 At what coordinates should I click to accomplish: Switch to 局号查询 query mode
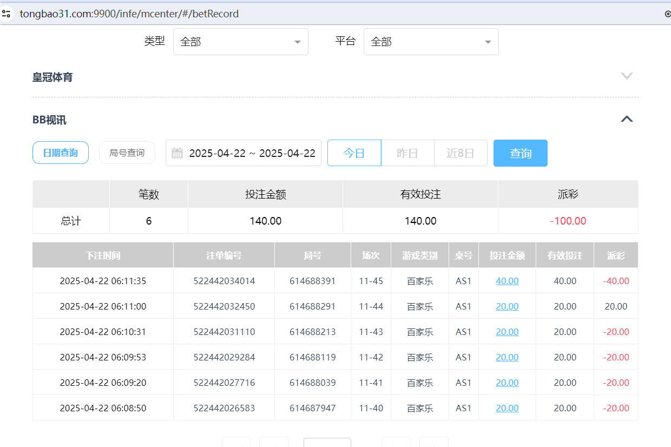pyautogui.click(x=127, y=153)
